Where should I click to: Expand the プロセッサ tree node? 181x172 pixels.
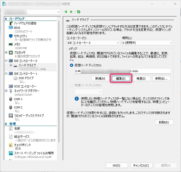(x=6, y=52)
